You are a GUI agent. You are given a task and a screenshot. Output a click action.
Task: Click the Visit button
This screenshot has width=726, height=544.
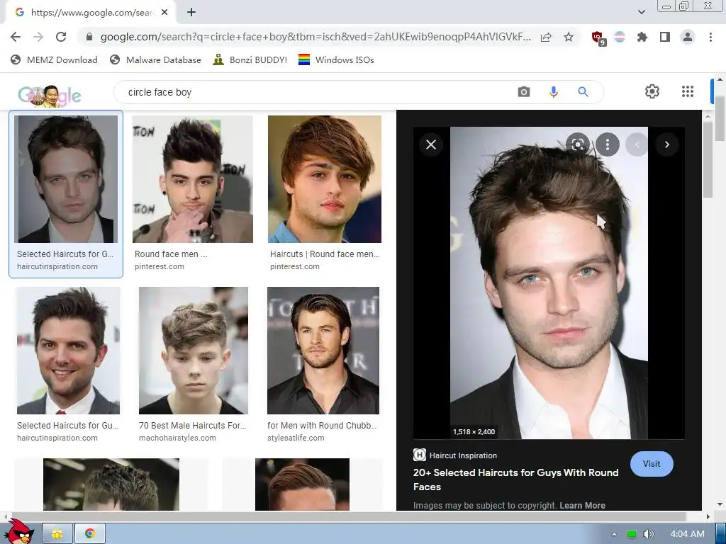click(652, 464)
